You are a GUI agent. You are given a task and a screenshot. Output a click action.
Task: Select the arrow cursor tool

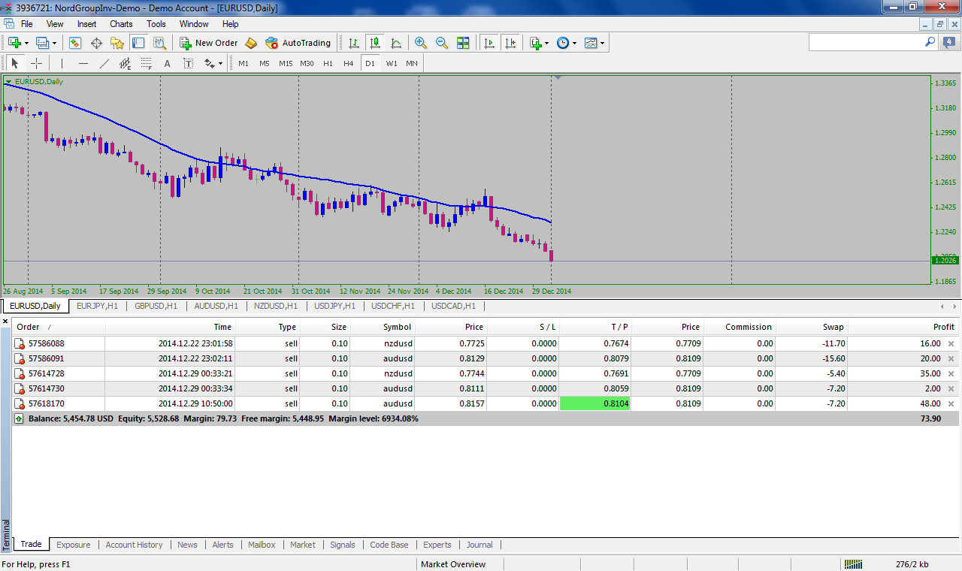point(15,63)
